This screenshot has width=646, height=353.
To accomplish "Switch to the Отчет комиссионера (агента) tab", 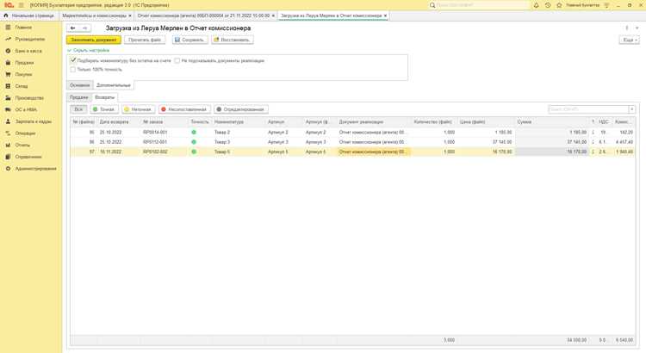I will pyautogui.click(x=203, y=15).
